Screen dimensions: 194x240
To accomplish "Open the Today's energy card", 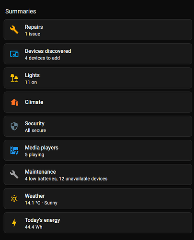I will (x=98, y=223).
